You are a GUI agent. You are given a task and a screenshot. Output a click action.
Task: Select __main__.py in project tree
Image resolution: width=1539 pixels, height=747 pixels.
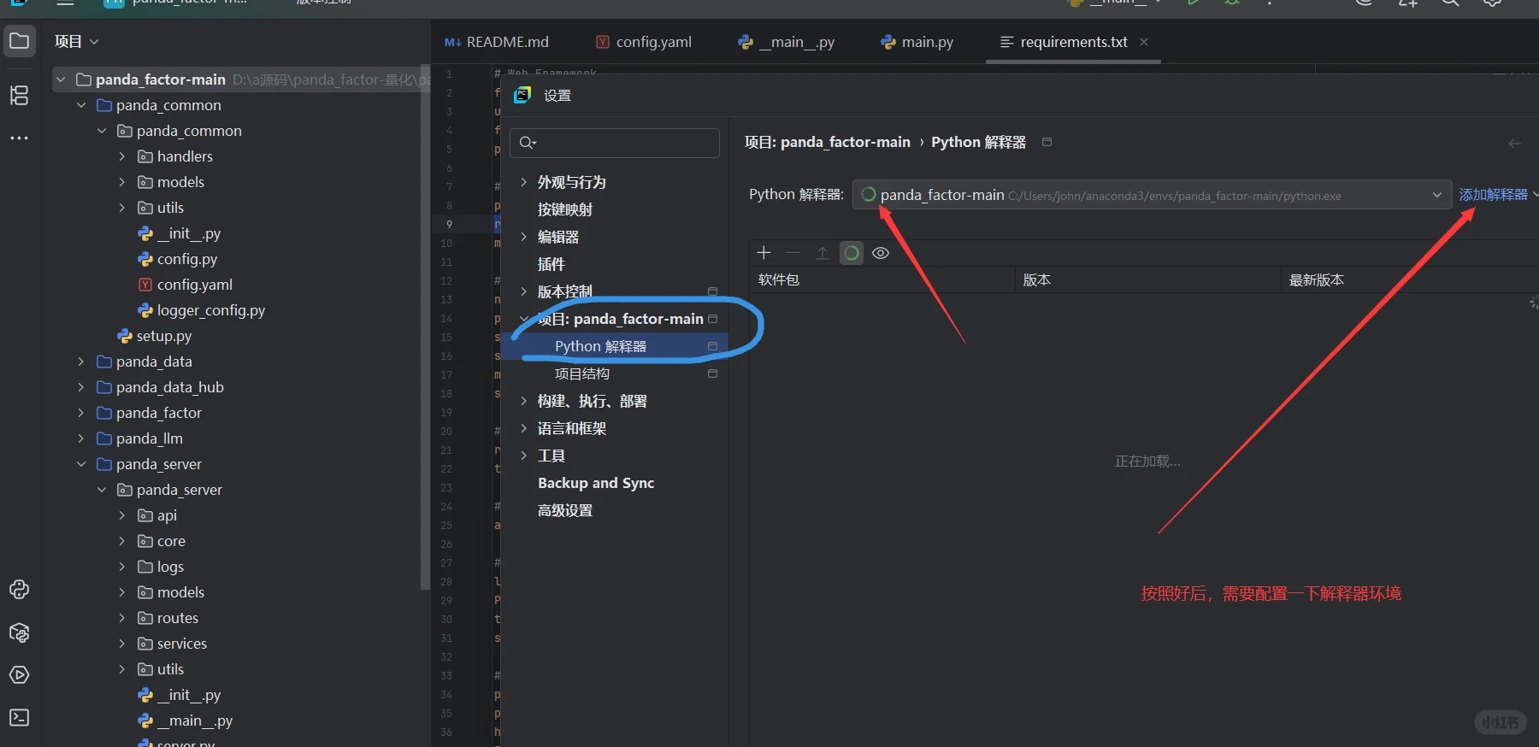(186, 721)
